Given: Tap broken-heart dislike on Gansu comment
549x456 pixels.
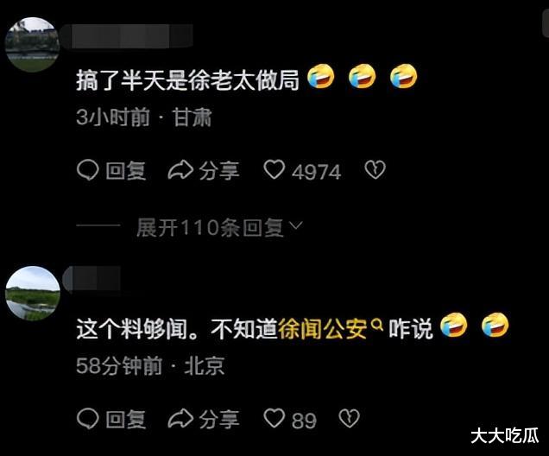Looking at the screenshot, I should click(x=375, y=170).
